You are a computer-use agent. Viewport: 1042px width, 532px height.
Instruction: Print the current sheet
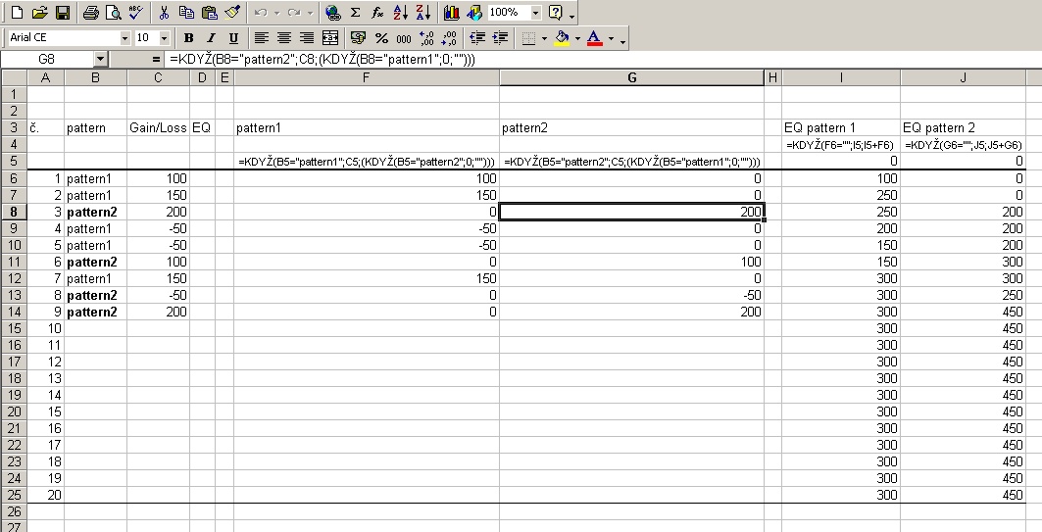(91, 12)
